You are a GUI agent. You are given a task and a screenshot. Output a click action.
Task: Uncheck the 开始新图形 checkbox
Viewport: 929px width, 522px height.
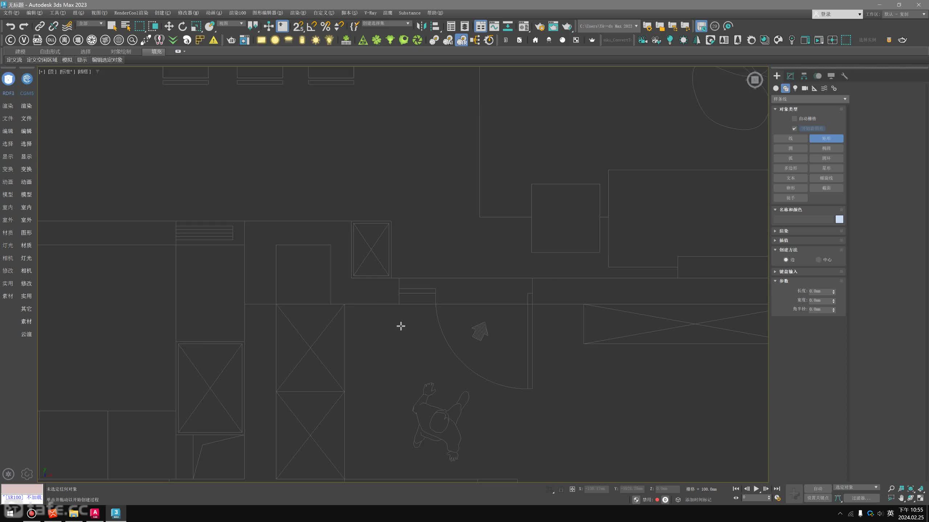(794, 128)
